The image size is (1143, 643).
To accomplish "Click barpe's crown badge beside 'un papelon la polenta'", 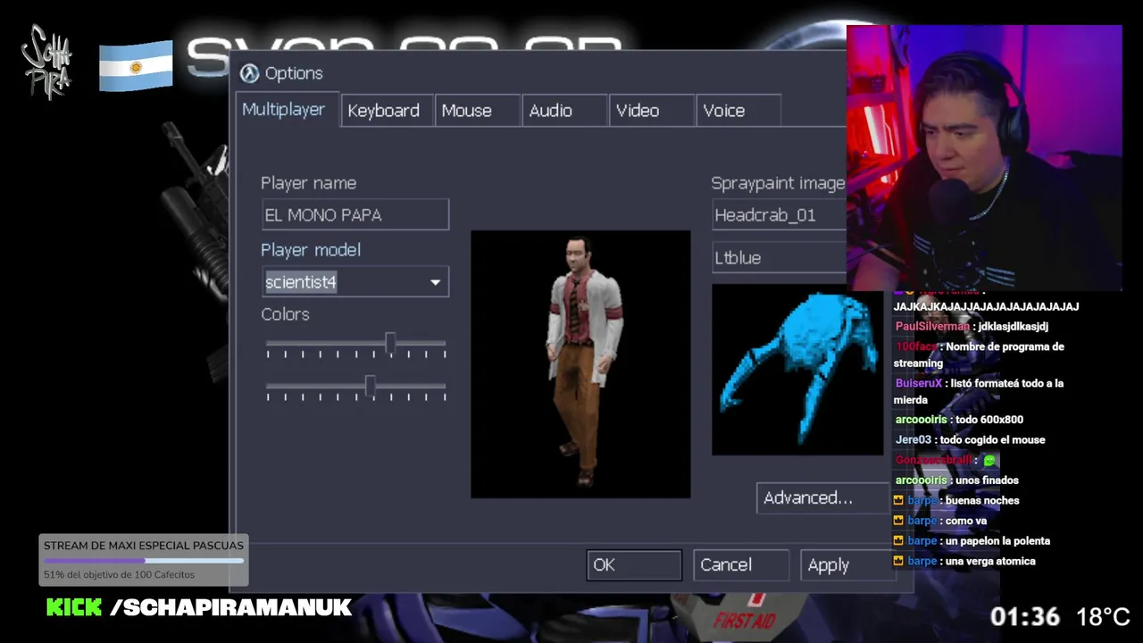I will pyautogui.click(x=899, y=541).
